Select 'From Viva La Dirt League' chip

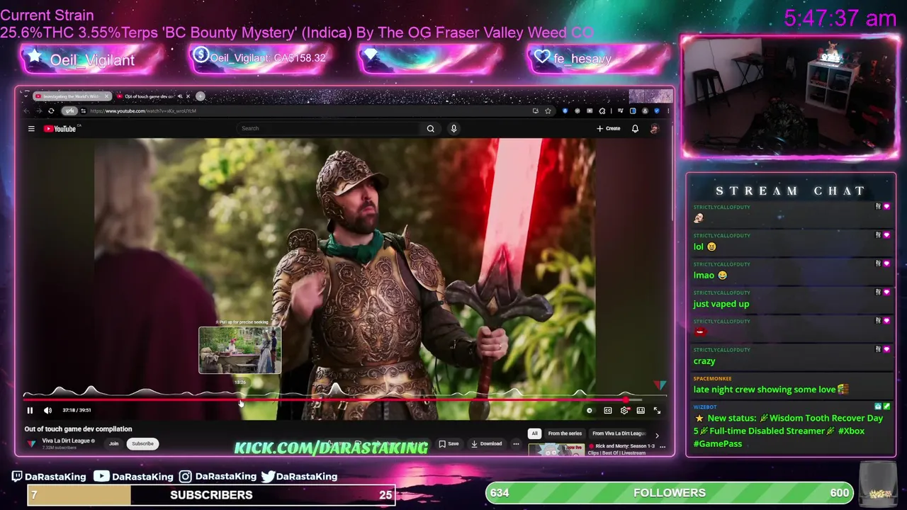619,433
